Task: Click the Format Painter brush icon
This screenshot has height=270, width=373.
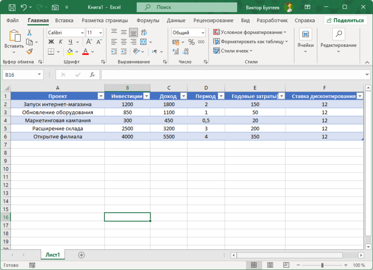Action: coord(30,51)
